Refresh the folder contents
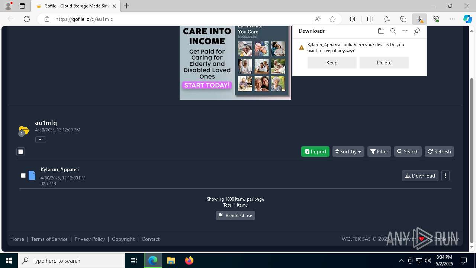The height and width of the screenshot is (268, 476). 439,151
